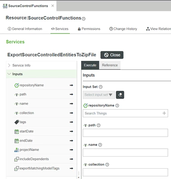The width and height of the screenshot is (171, 179).
Task: Close the SourceControlFunctions tab
Action: pos(52,6)
